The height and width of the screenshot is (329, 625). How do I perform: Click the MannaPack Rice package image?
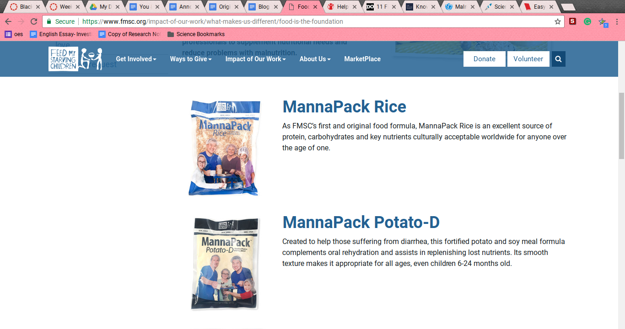(x=225, y=148)
